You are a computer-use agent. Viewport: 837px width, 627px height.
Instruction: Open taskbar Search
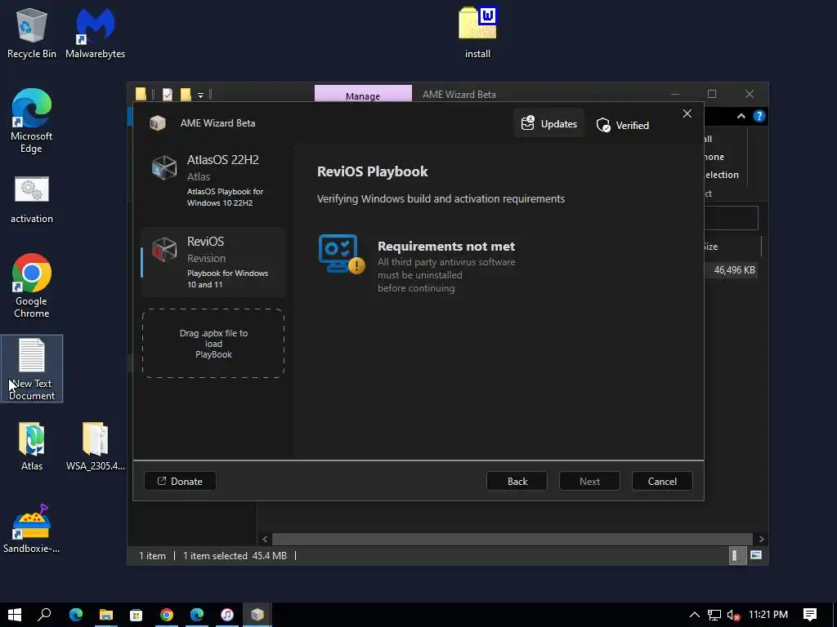(44, 615)
